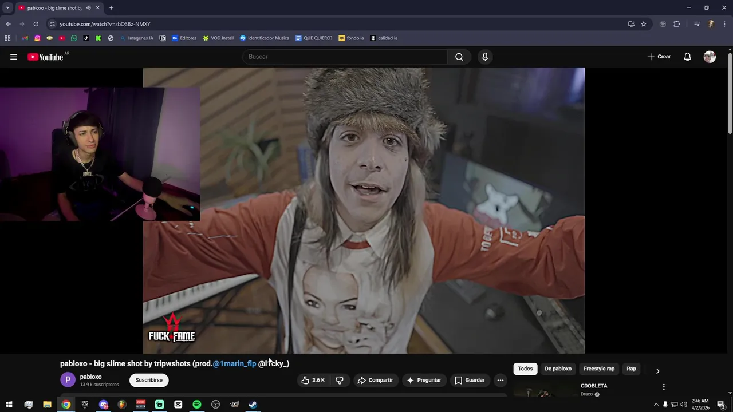Open Chrome media controls icon
733x412 pixels.
click(697, 24)
